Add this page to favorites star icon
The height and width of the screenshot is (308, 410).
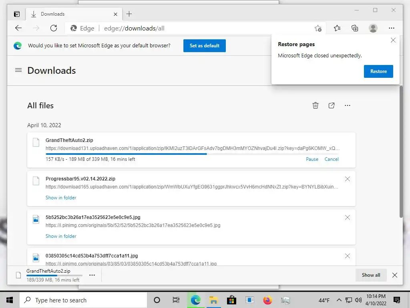pos(318,28)
